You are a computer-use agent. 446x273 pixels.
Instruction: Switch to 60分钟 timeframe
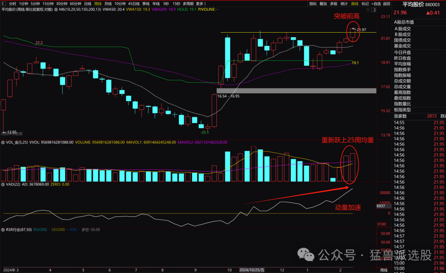coord(76,4)
